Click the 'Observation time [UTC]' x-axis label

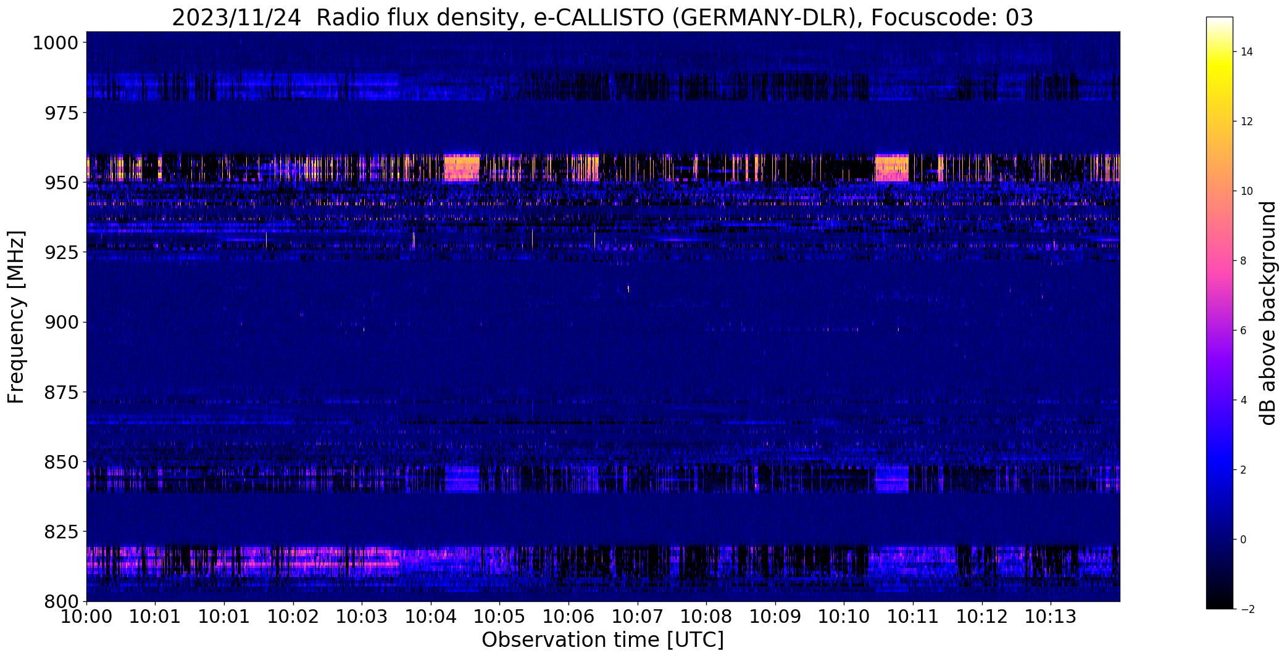coord(602,640)
